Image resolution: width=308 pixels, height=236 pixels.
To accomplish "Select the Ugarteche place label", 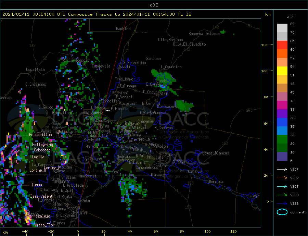I will coord(92,159).
